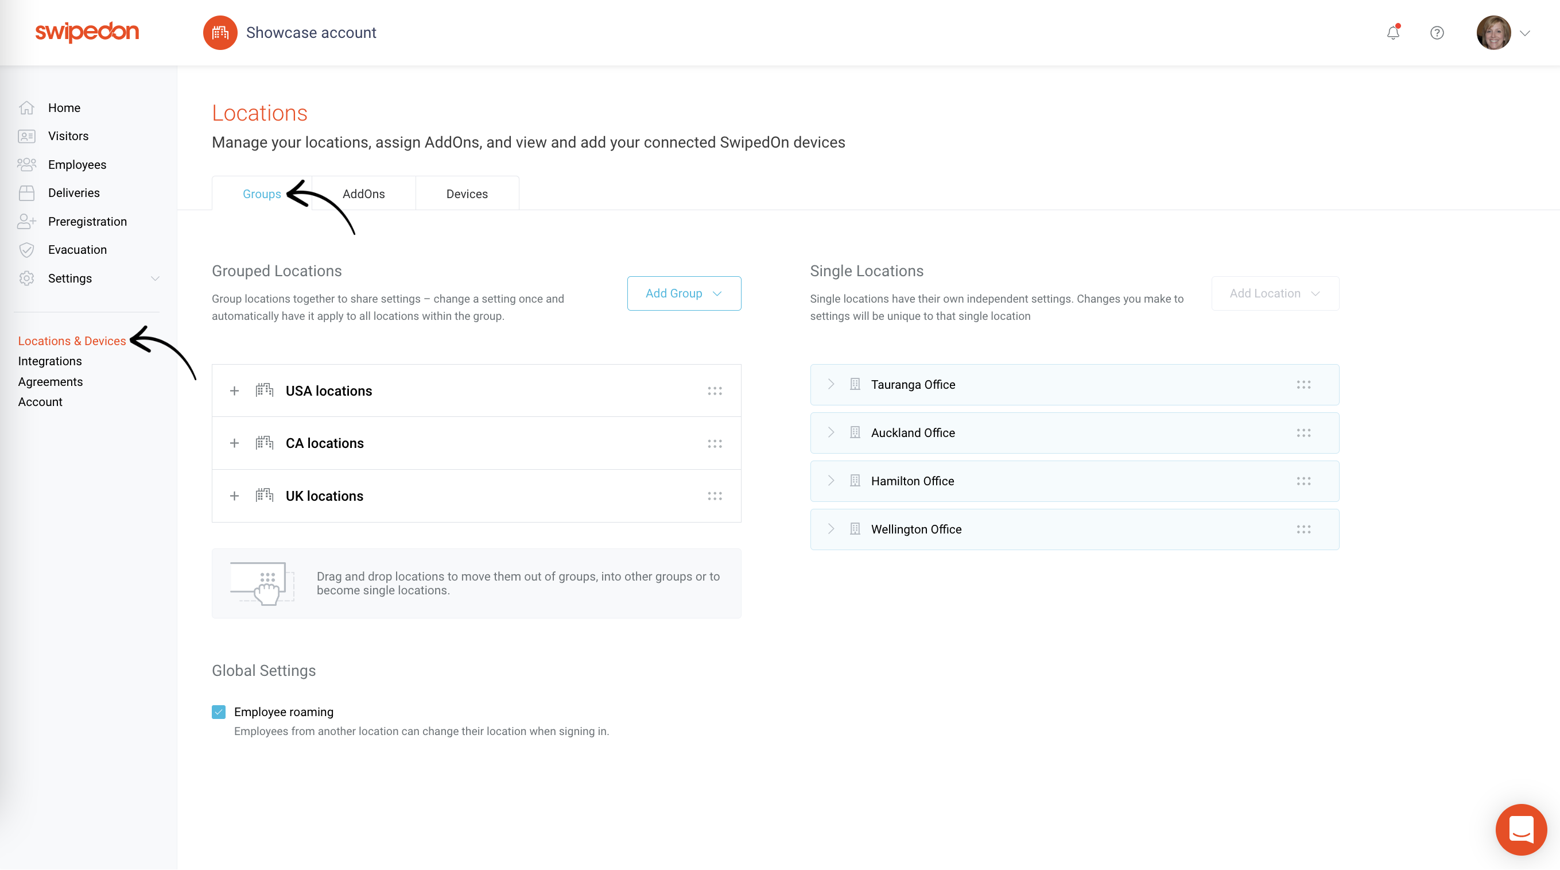This screenshot has height=870, width=1560.
Task: Expand CA locations group with plus
Action: [x=234, y=443]
